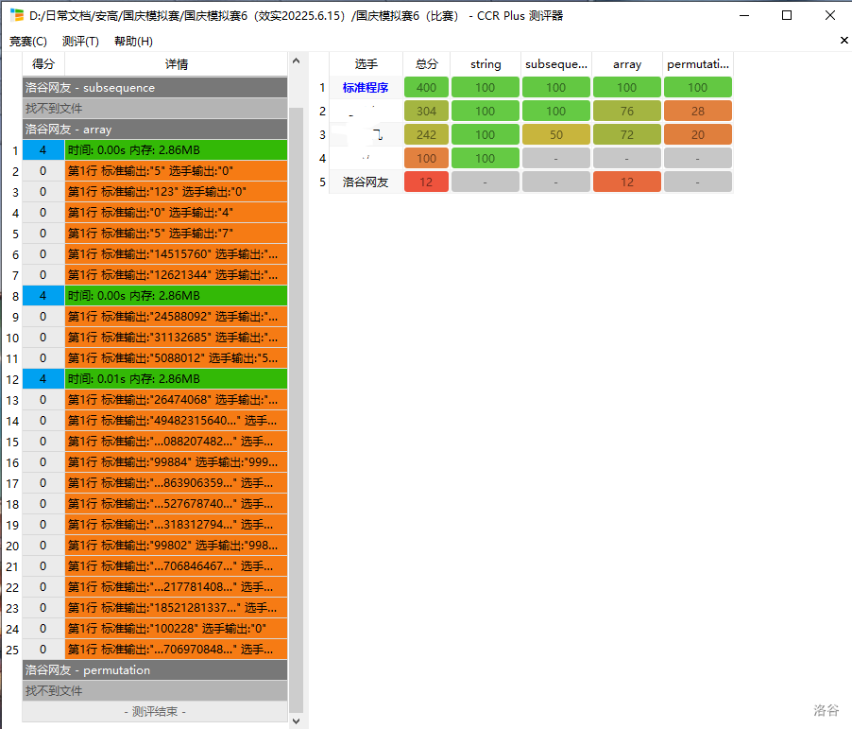
Task: Click the green total score cell showing 400
Action: click(x=426, y=88)
